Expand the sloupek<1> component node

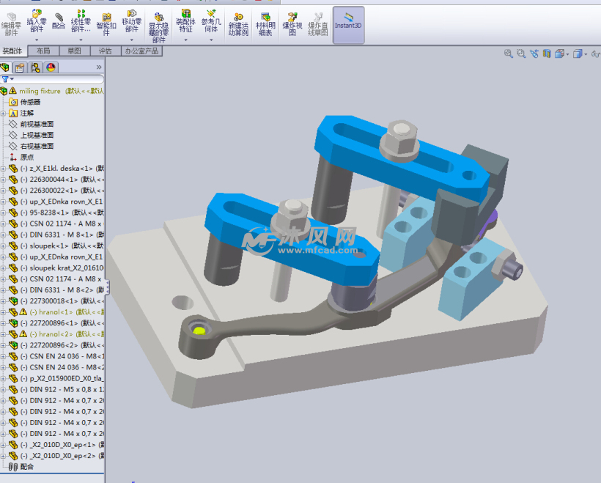click(4, 246)
